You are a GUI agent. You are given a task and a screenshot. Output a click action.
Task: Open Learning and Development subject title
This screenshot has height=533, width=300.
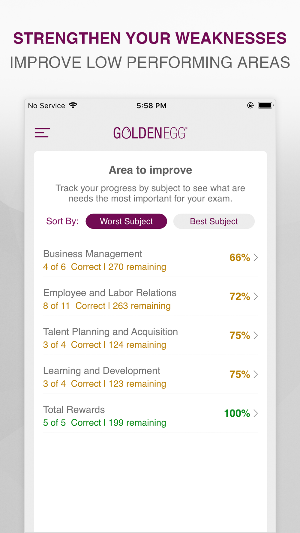102,371
